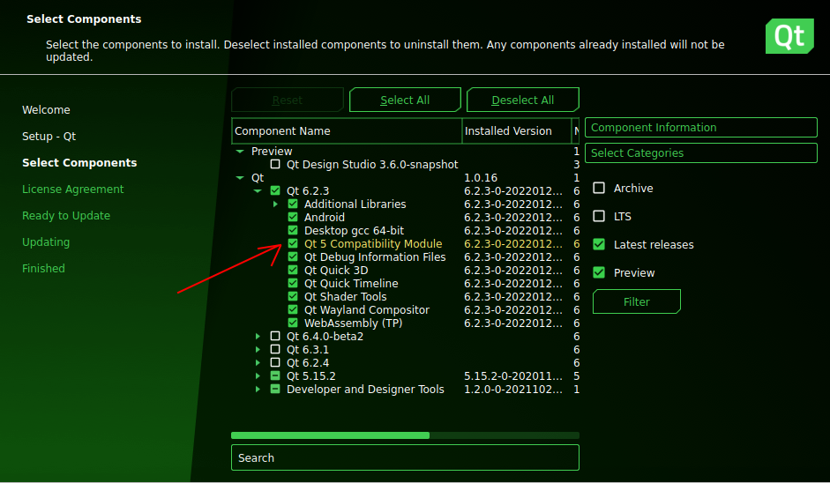Uncheck the Android component checkbox
The height and width of the screenshot is (483, 830).
[x=293, y=217]
